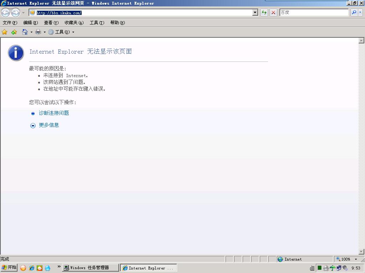Click the Internet Explorer taskbar button
This screenshot has width=365, height=273.
click(149, 268)
